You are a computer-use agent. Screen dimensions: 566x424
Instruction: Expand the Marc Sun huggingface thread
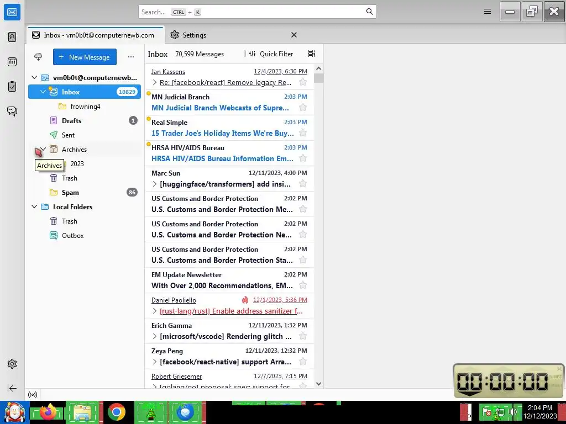155,184
